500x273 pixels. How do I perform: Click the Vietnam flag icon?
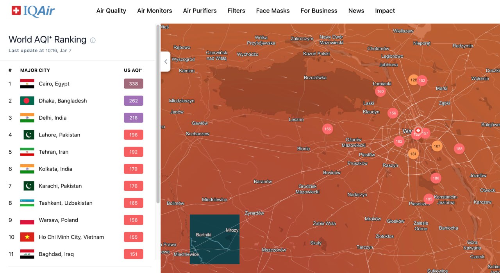pos(27,237)
